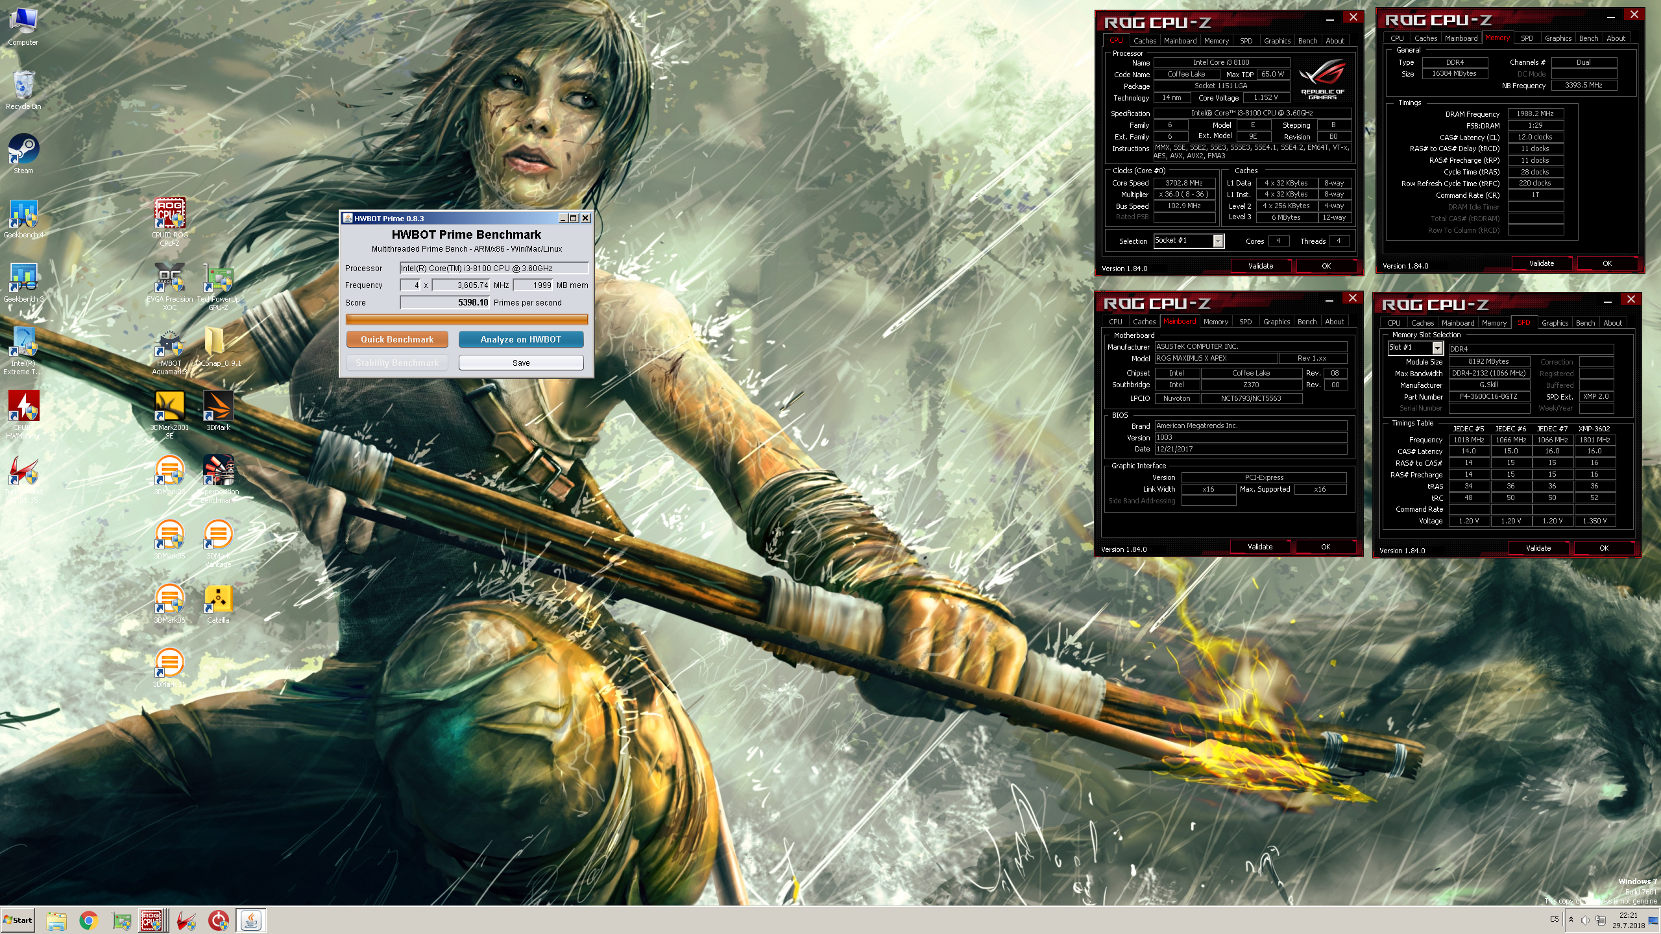The image size is (1661, 934).
Task: Select the 3DMark Vantage desktop shortcut
Action: tap(218, 544)
